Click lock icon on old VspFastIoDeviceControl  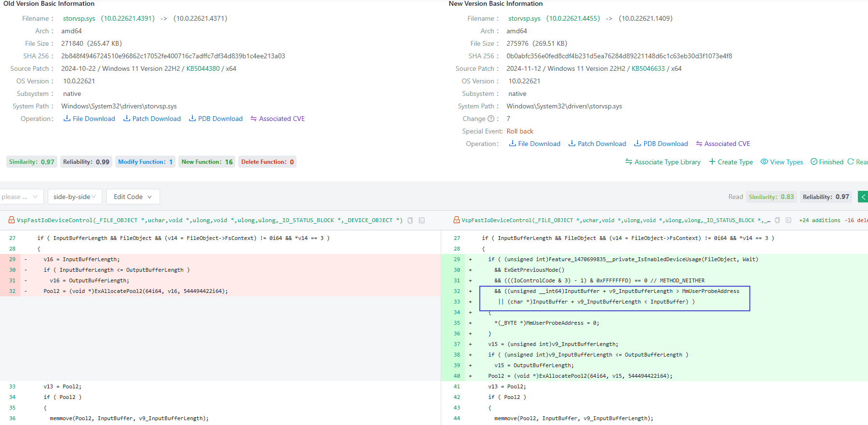(x=12, y=220)
